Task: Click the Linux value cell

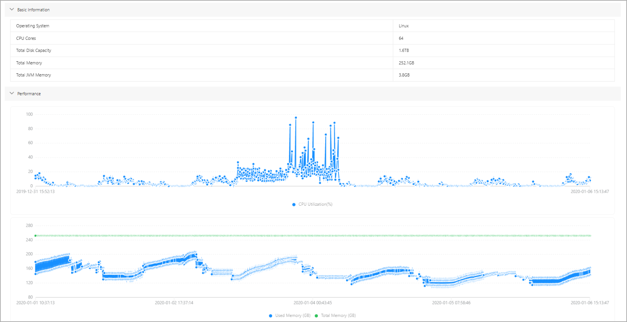Action: tap(503, 26)
